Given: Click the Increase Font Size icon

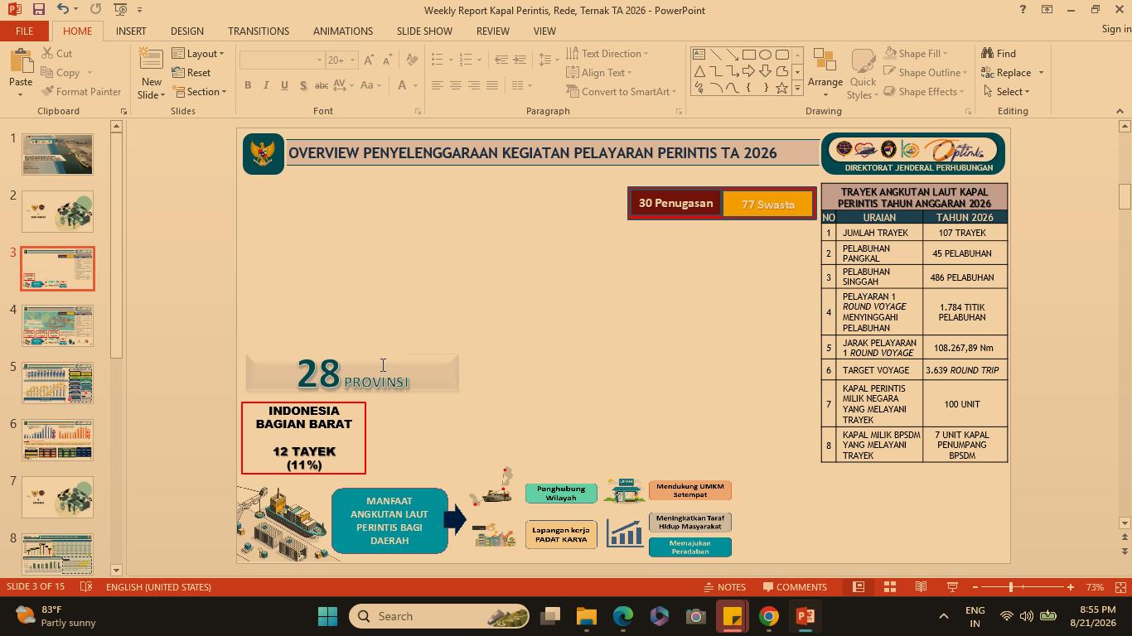Looking at the screenshot, I should pos(369,60).
